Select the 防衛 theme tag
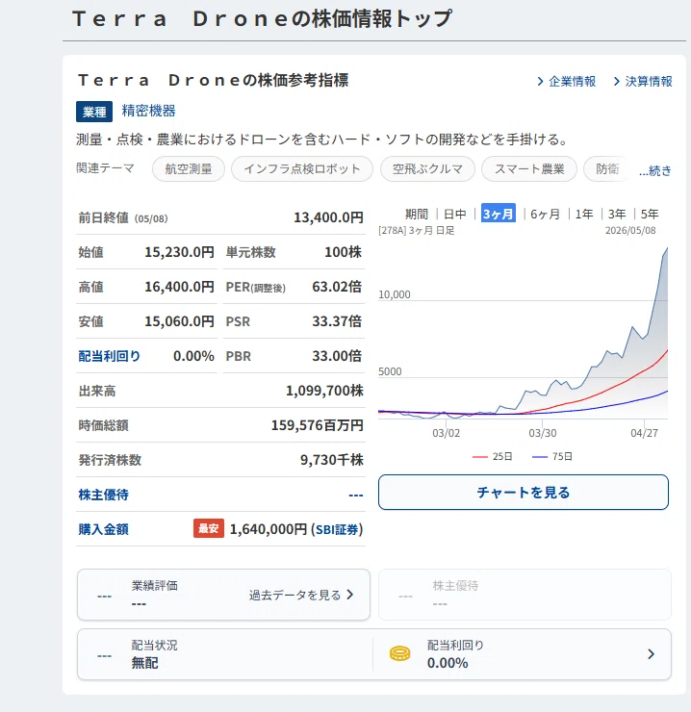691x712 pixels. click(x=607, y=169)
